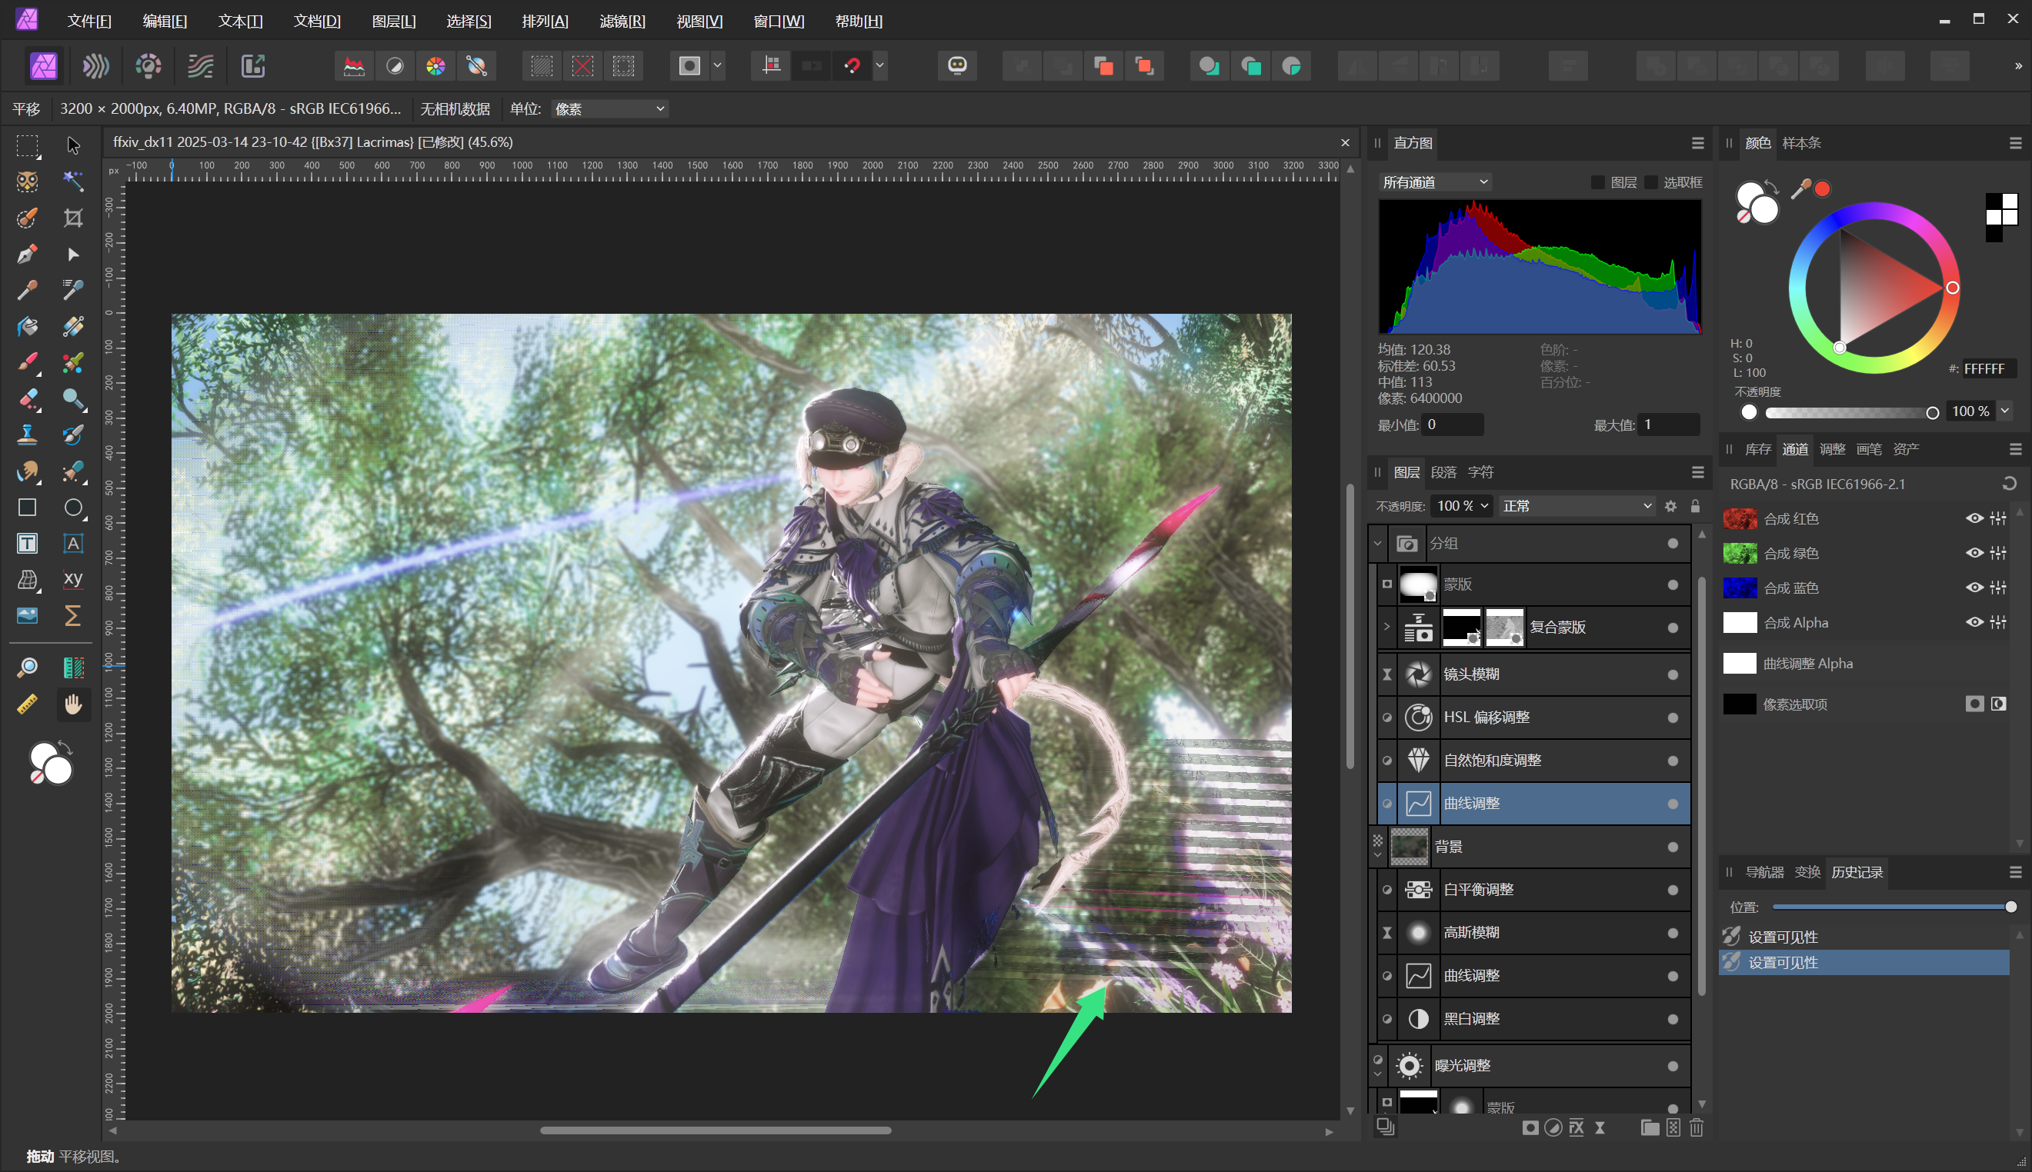Toggle visibility dot of 镜头模糊 layer
Image resolution: width=2032 pixels, height=1172 pixels.
pyautogui.click(x=1673, y=674)
